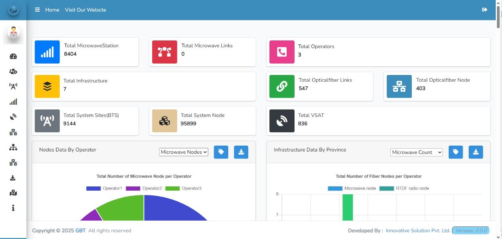The image size is (502, 239).
Task: Open the users management icon in the sidebar
Action: click(x=13, y=71)
